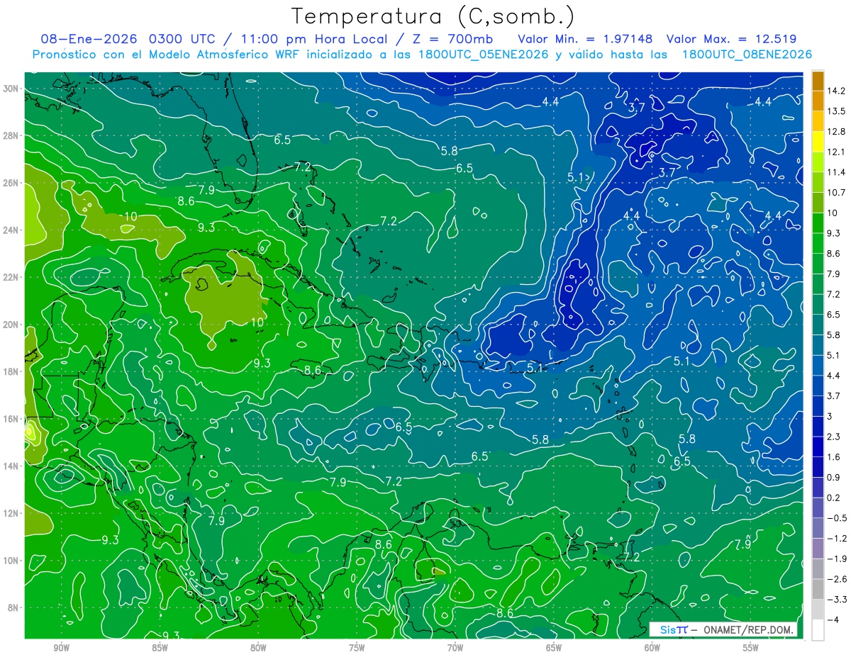The image size is (851, 657).
Task: Click the '30N' latitude axis label
Action: pos(12,89)
